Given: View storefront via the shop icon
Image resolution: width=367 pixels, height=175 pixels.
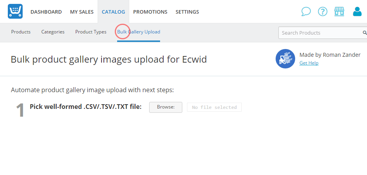Looking at the screenshot, I should (339, 11).
